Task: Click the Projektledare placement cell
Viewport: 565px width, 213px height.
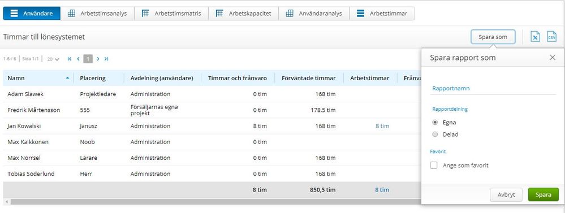Action: click(x=98, y=94)
